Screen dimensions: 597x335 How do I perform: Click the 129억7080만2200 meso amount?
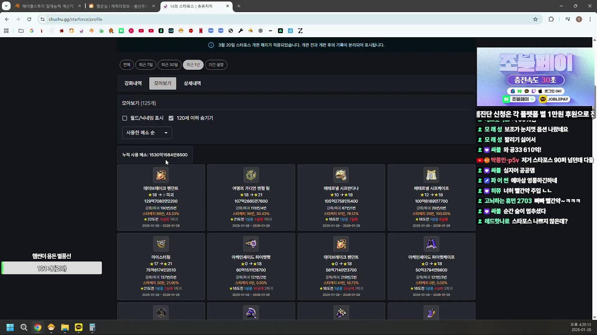pyautogui.click(x=161, y=201)
